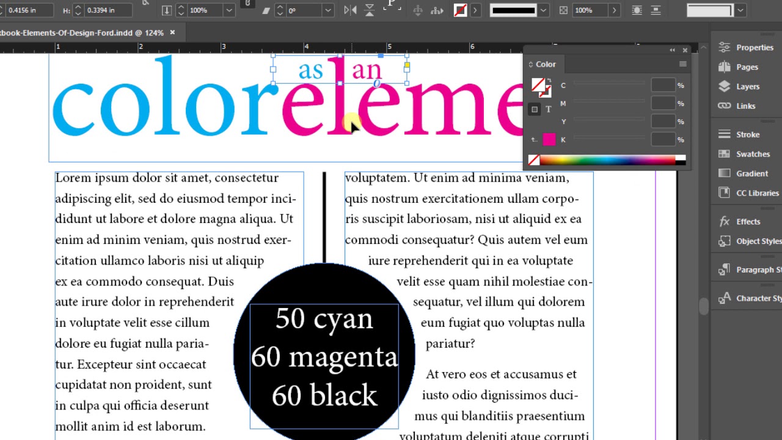Click the opacity checkerboard icon
The width and height of the screenshot is (782, 440).
point(563,10)
